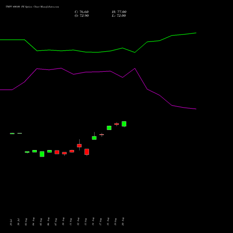233x233 pixels.
Task: Click the large green candlestick for 05 Aug
Action: coord(42,154)
